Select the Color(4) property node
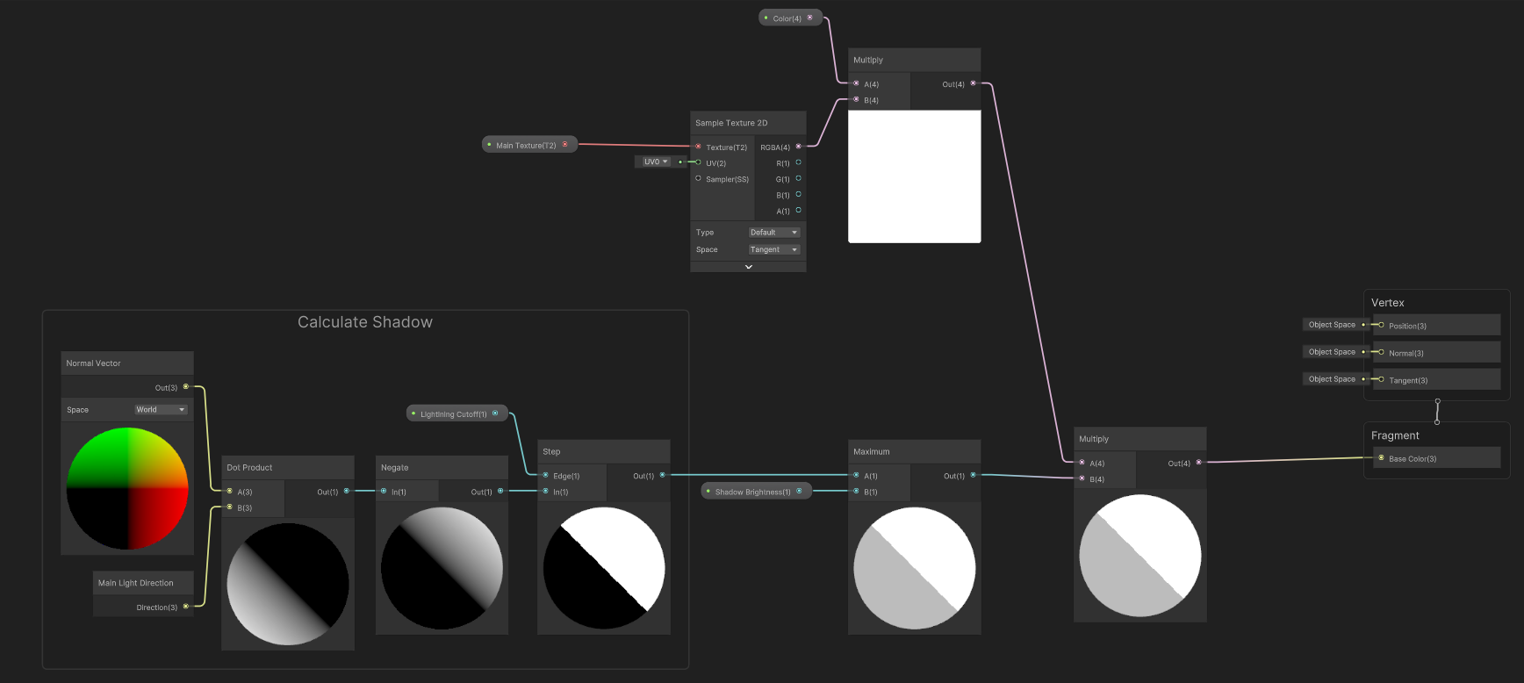 tap(787, 18)
